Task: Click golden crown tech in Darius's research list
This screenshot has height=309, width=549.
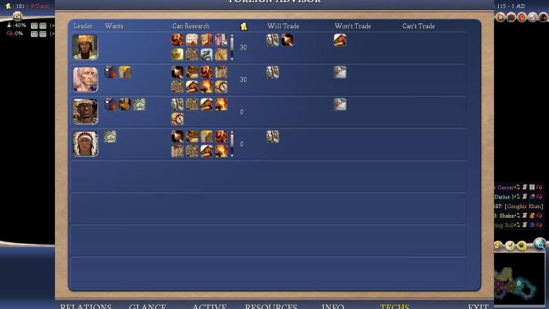Action: tap(178, 54)
